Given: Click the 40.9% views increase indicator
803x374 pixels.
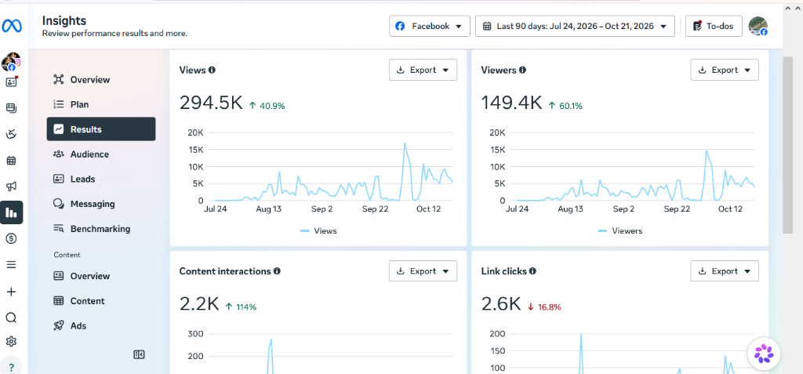Looking at the screenshot, I should coord(267,106).
